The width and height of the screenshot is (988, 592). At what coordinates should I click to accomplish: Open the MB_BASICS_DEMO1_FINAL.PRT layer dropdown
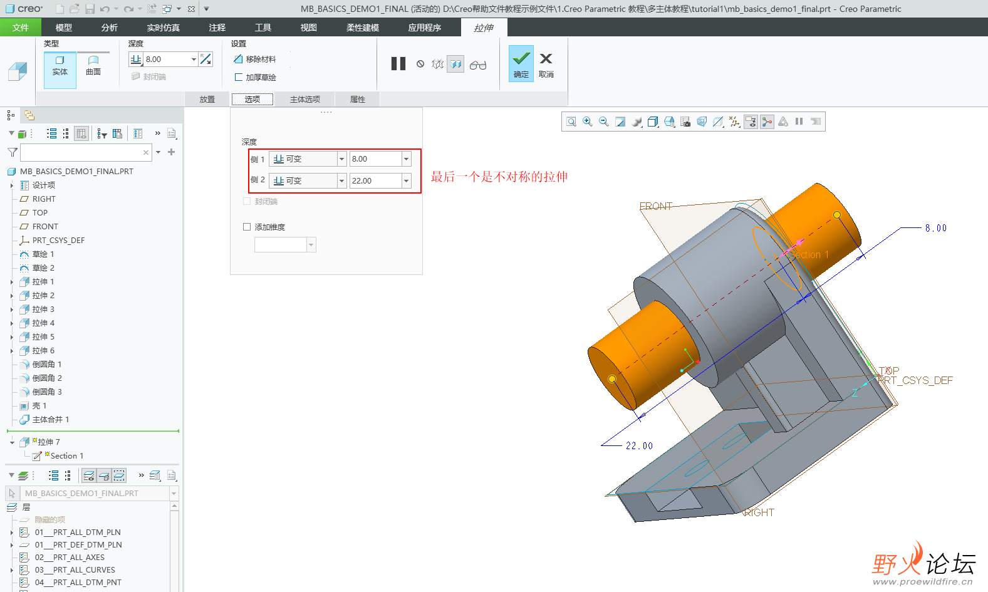[174, 494]
